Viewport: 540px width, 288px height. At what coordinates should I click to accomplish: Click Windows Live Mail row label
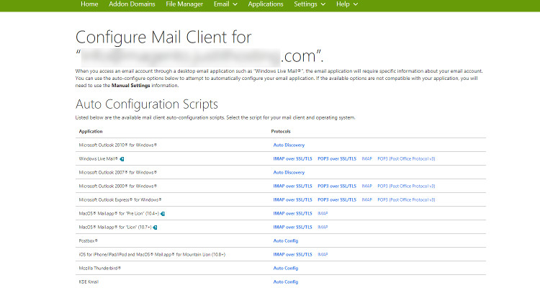tap(99, 159)
